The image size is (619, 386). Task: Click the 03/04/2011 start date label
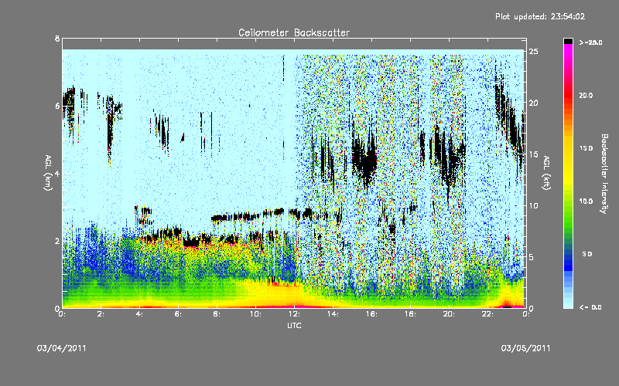click(61, 348)
